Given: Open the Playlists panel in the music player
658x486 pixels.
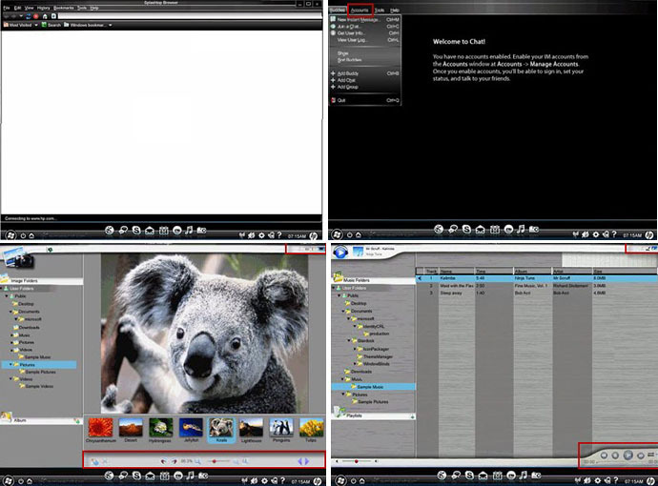Looking at the screenshot, I should (x=374, y=415).
